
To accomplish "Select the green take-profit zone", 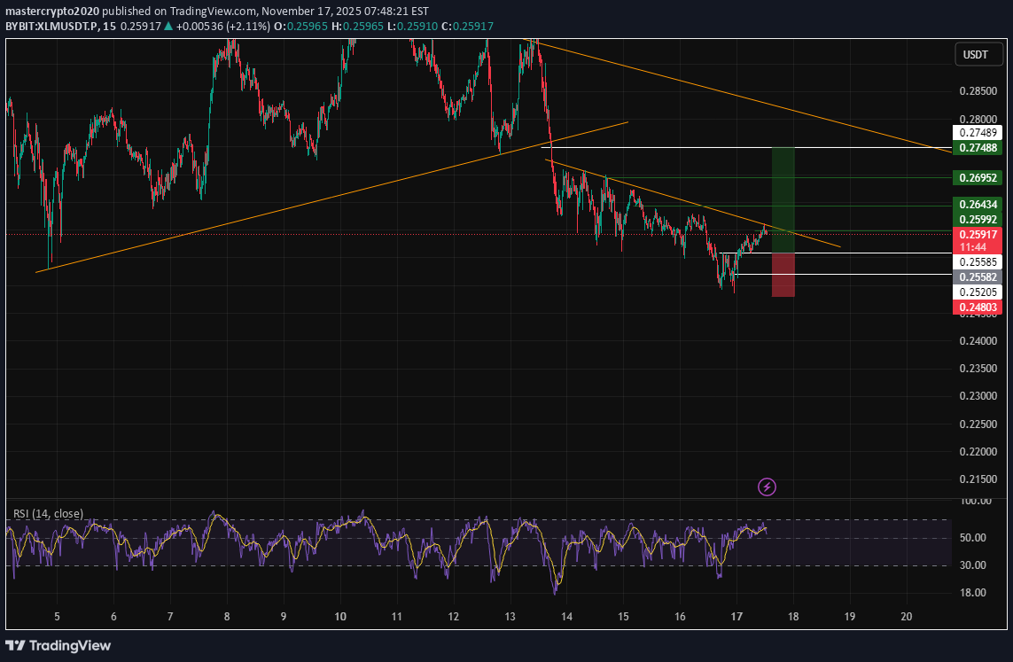I will [x=783, y=199].
